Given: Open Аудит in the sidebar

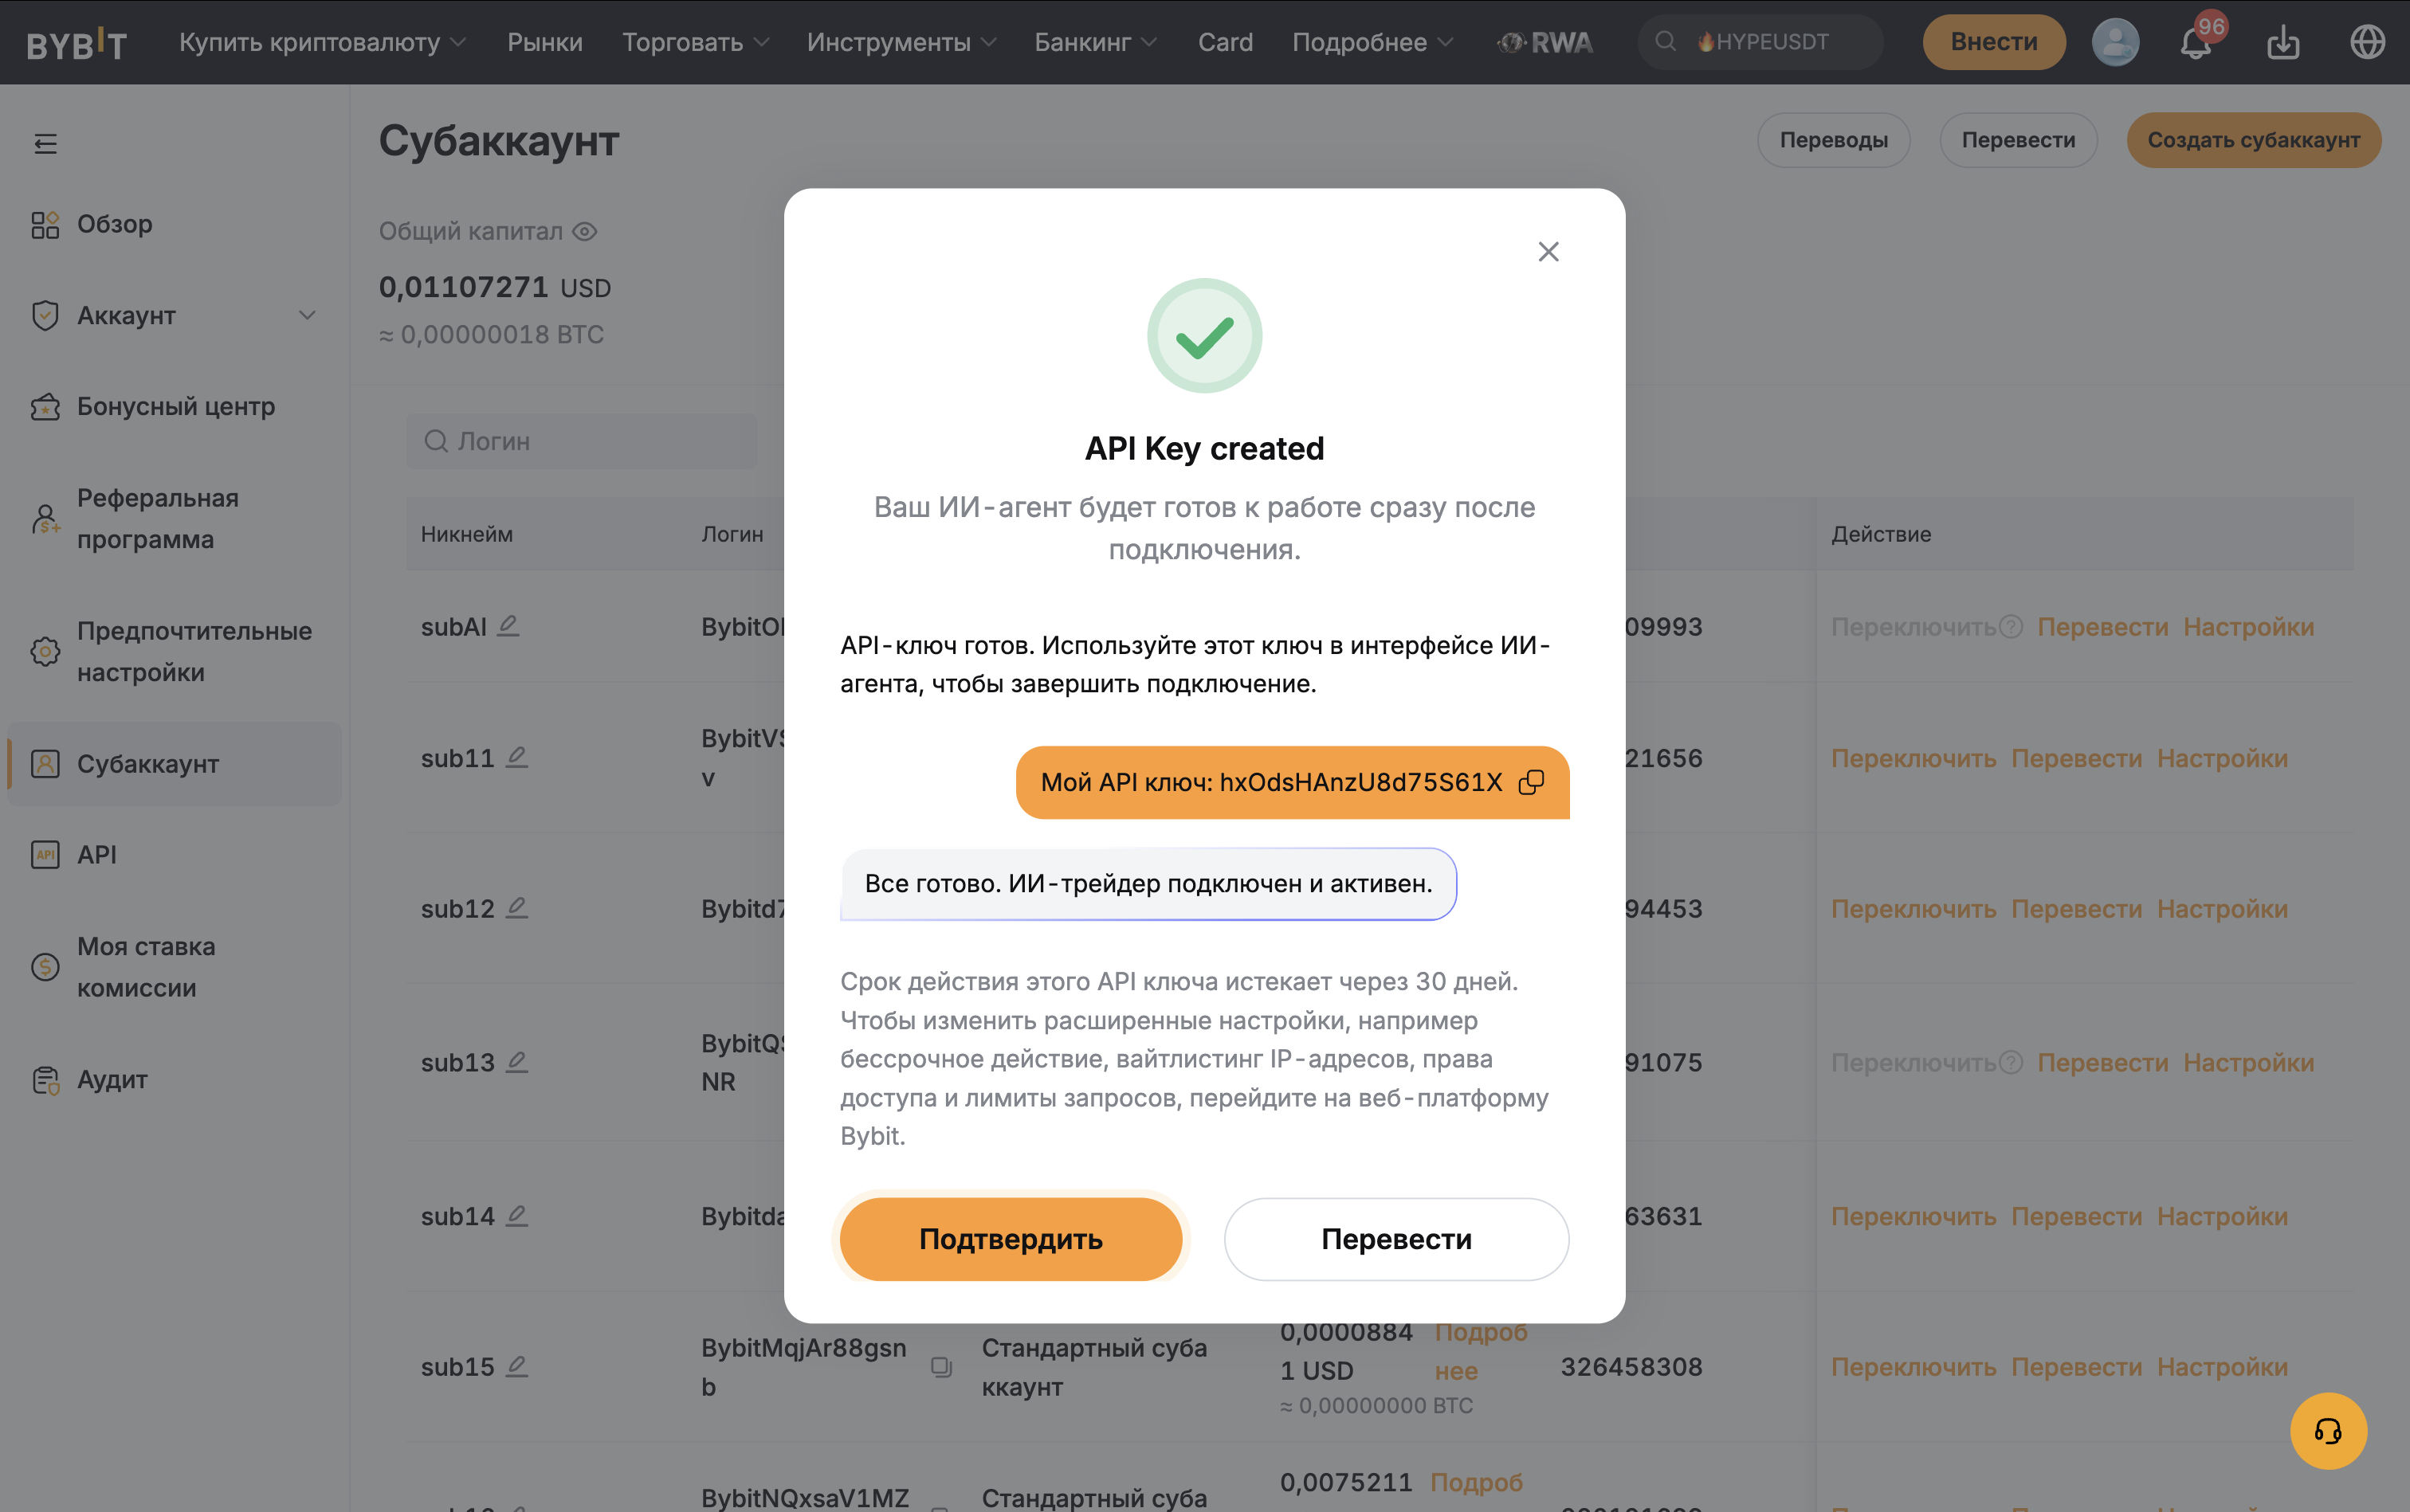Looking at the screenshot, I should (x=112, y=1080).
